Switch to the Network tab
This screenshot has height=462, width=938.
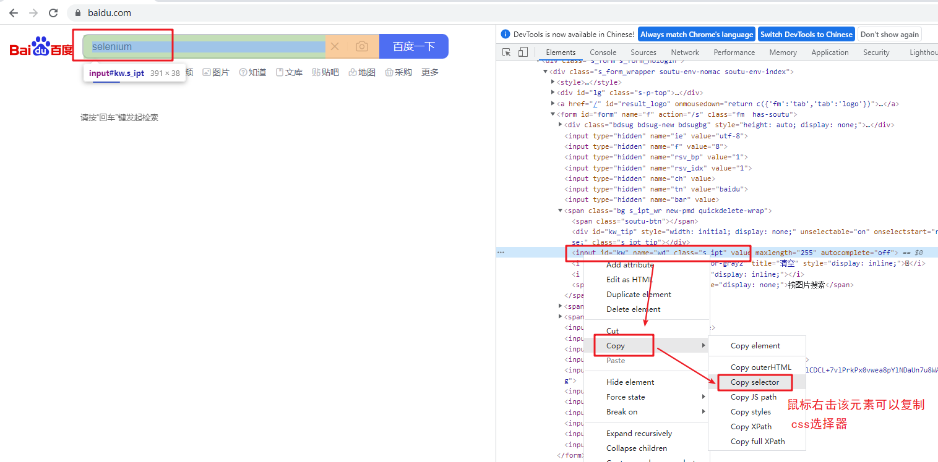tap(685, 52)
